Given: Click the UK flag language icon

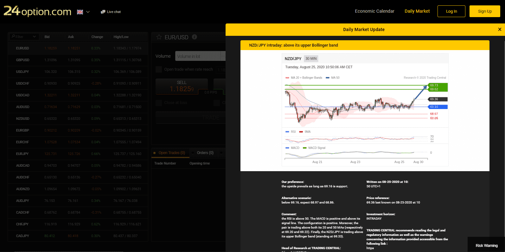Looking at the screenshot, I should [x=80, y=12].
